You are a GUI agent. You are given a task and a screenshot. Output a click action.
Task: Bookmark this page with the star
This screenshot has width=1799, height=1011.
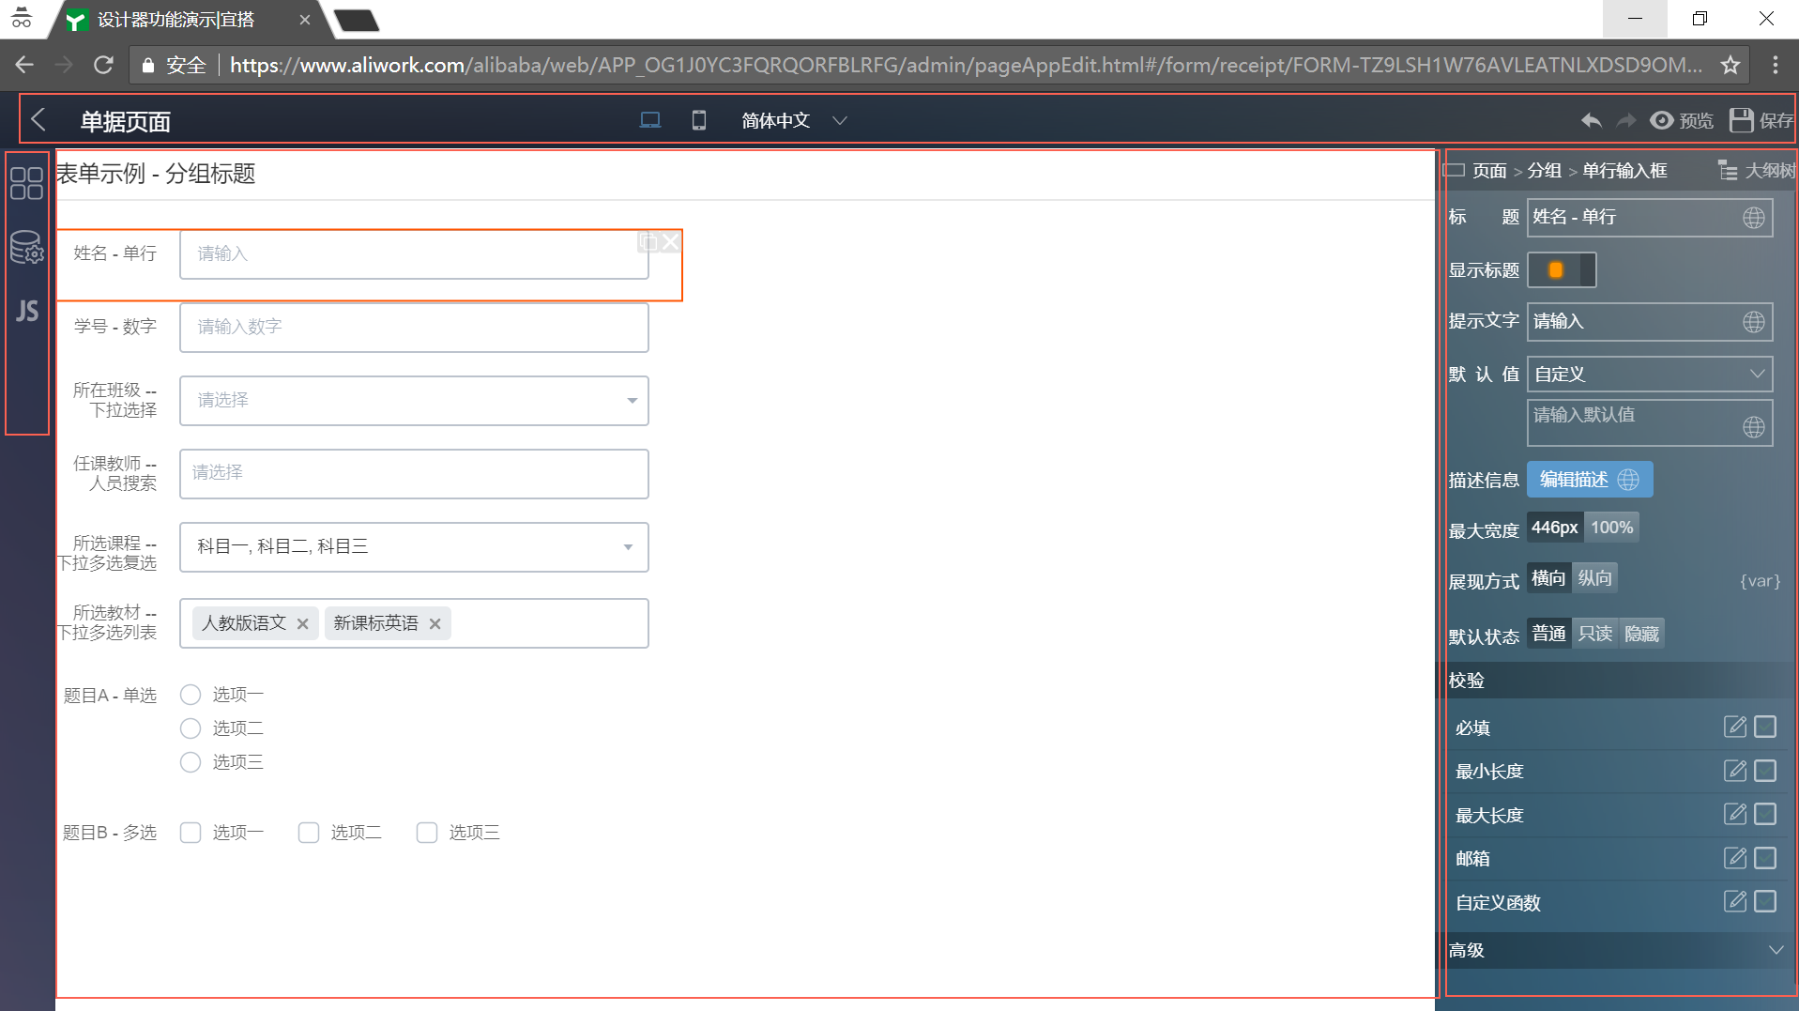point(1730,65)
